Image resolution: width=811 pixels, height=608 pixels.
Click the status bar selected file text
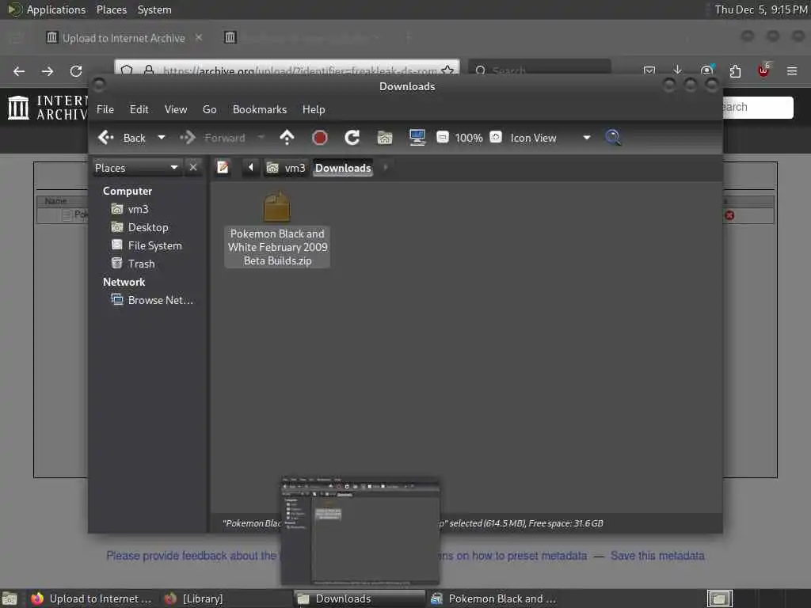click(413, 523)
